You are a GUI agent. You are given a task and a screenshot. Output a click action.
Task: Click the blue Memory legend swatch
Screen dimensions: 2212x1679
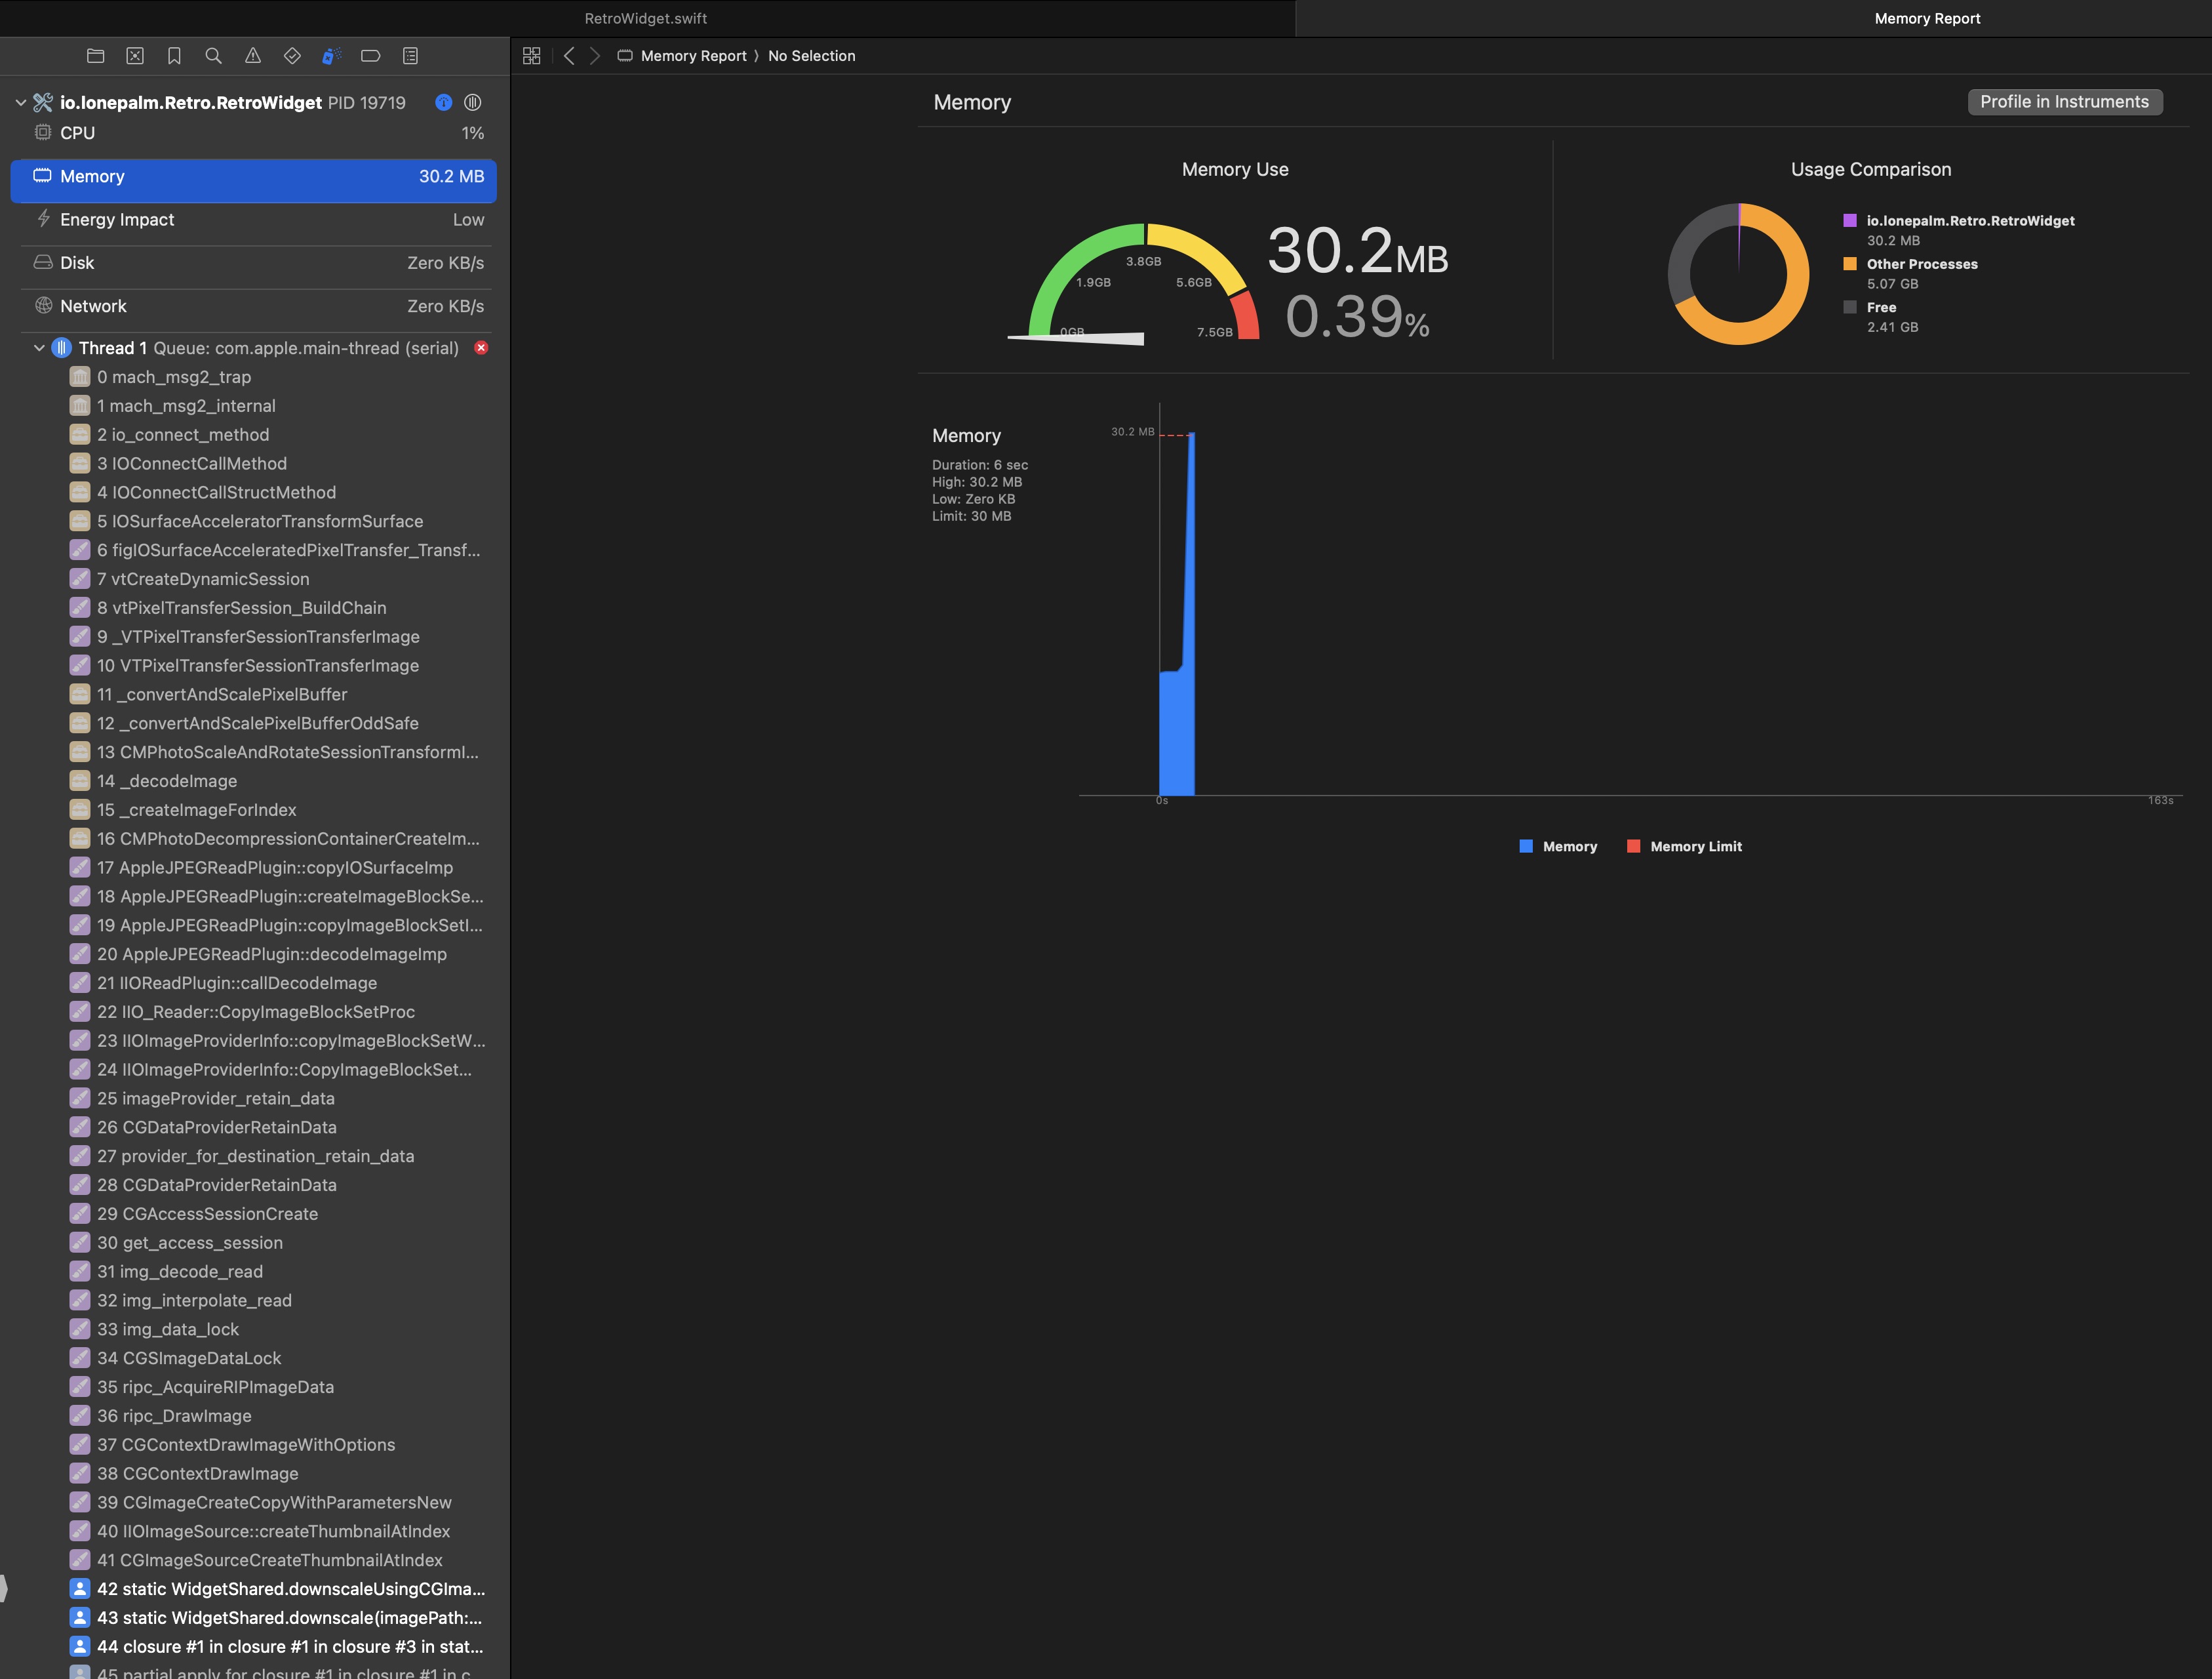[x=1526, y=847]
